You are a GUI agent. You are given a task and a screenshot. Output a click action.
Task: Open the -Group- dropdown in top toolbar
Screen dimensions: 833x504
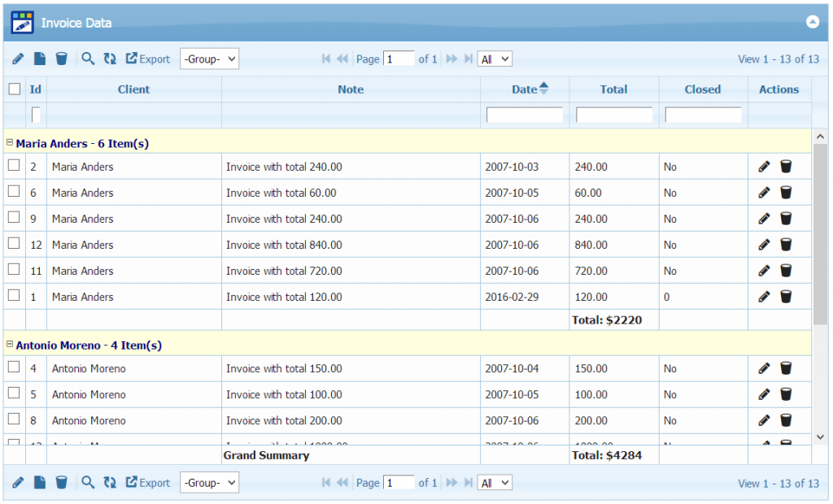(x=209, y=59)
